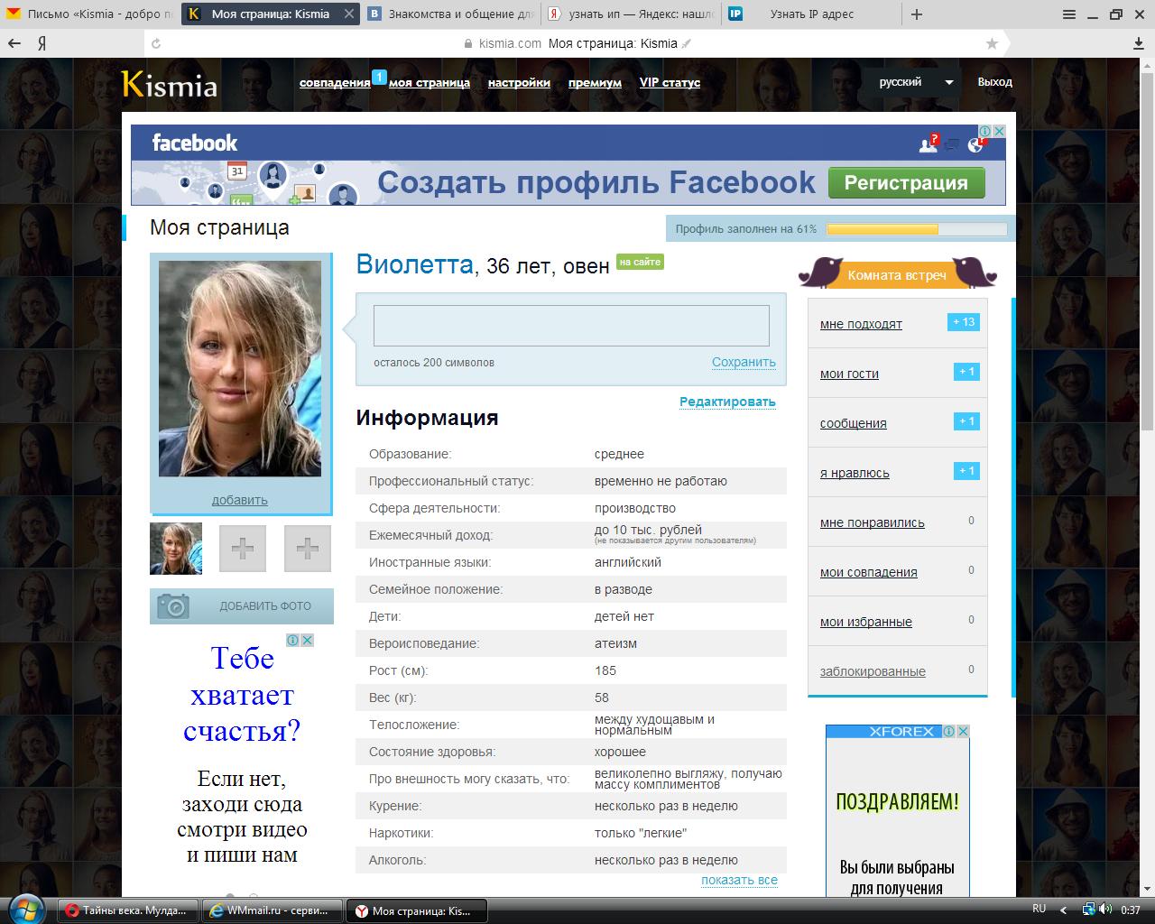Click the Сохранить link
This screenshot has width=1155, height=924.
[744, 363]
